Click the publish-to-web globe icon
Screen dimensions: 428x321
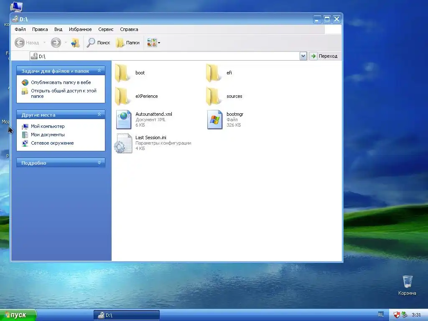point(25,82)
